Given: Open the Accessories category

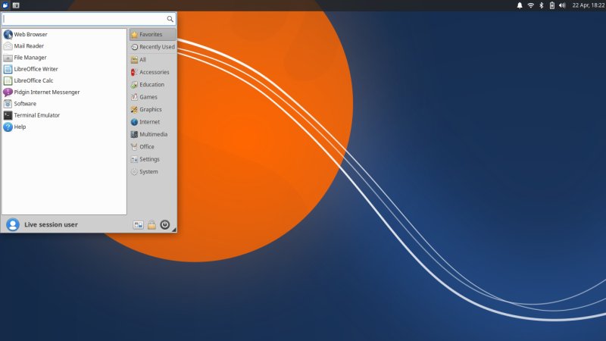Looking at the screenshot, I should coord(153,72).
